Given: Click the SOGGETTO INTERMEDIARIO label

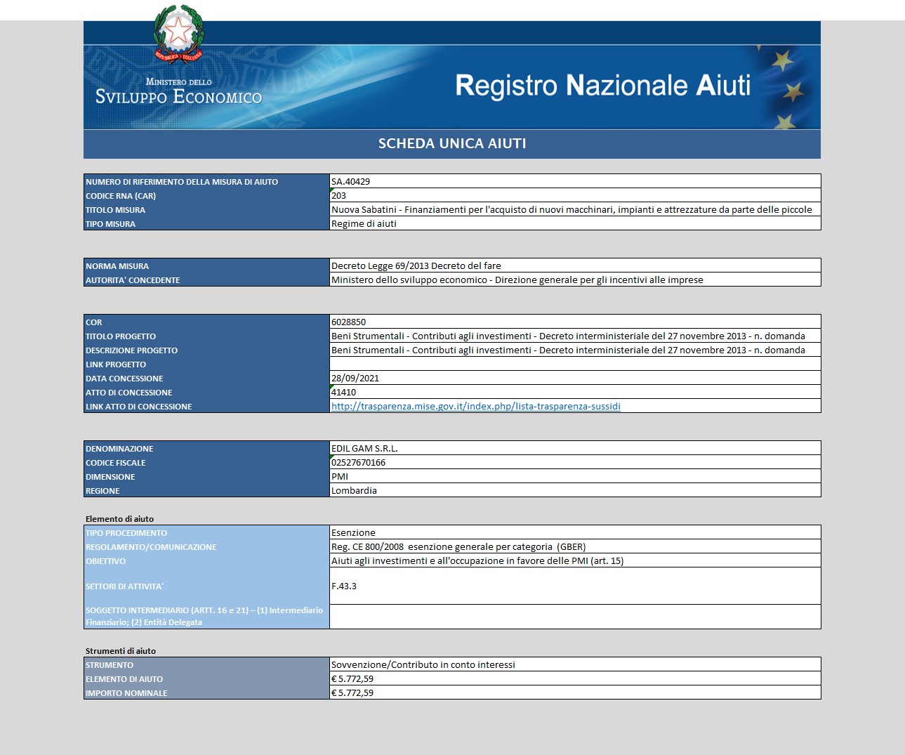Looking at the screenshot, I should (x=204, y=617).
